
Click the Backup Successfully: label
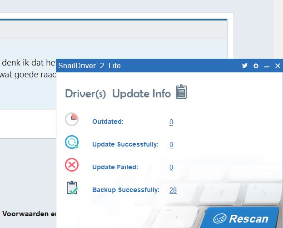click(x=126, y=190)
